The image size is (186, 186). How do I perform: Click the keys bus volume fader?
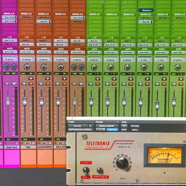coord(8,101)
